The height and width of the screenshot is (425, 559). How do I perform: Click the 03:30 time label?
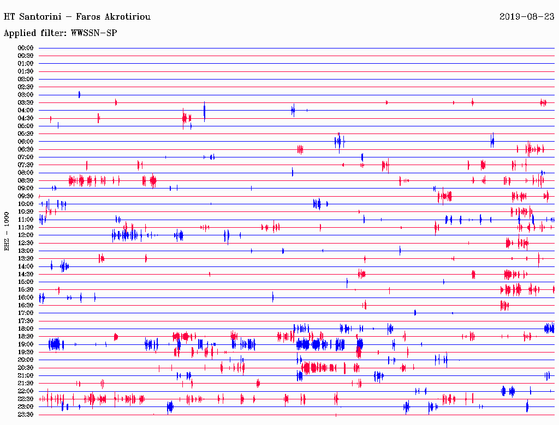click(26, 103)
